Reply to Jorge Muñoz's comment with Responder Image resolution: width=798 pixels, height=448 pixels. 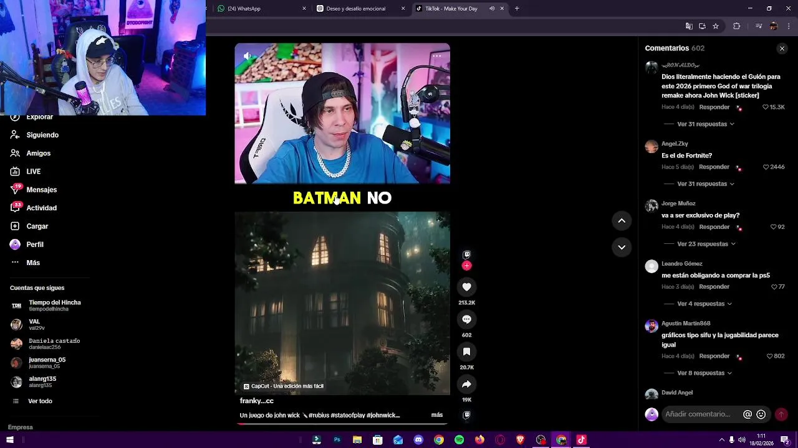[x=714, y=227]
